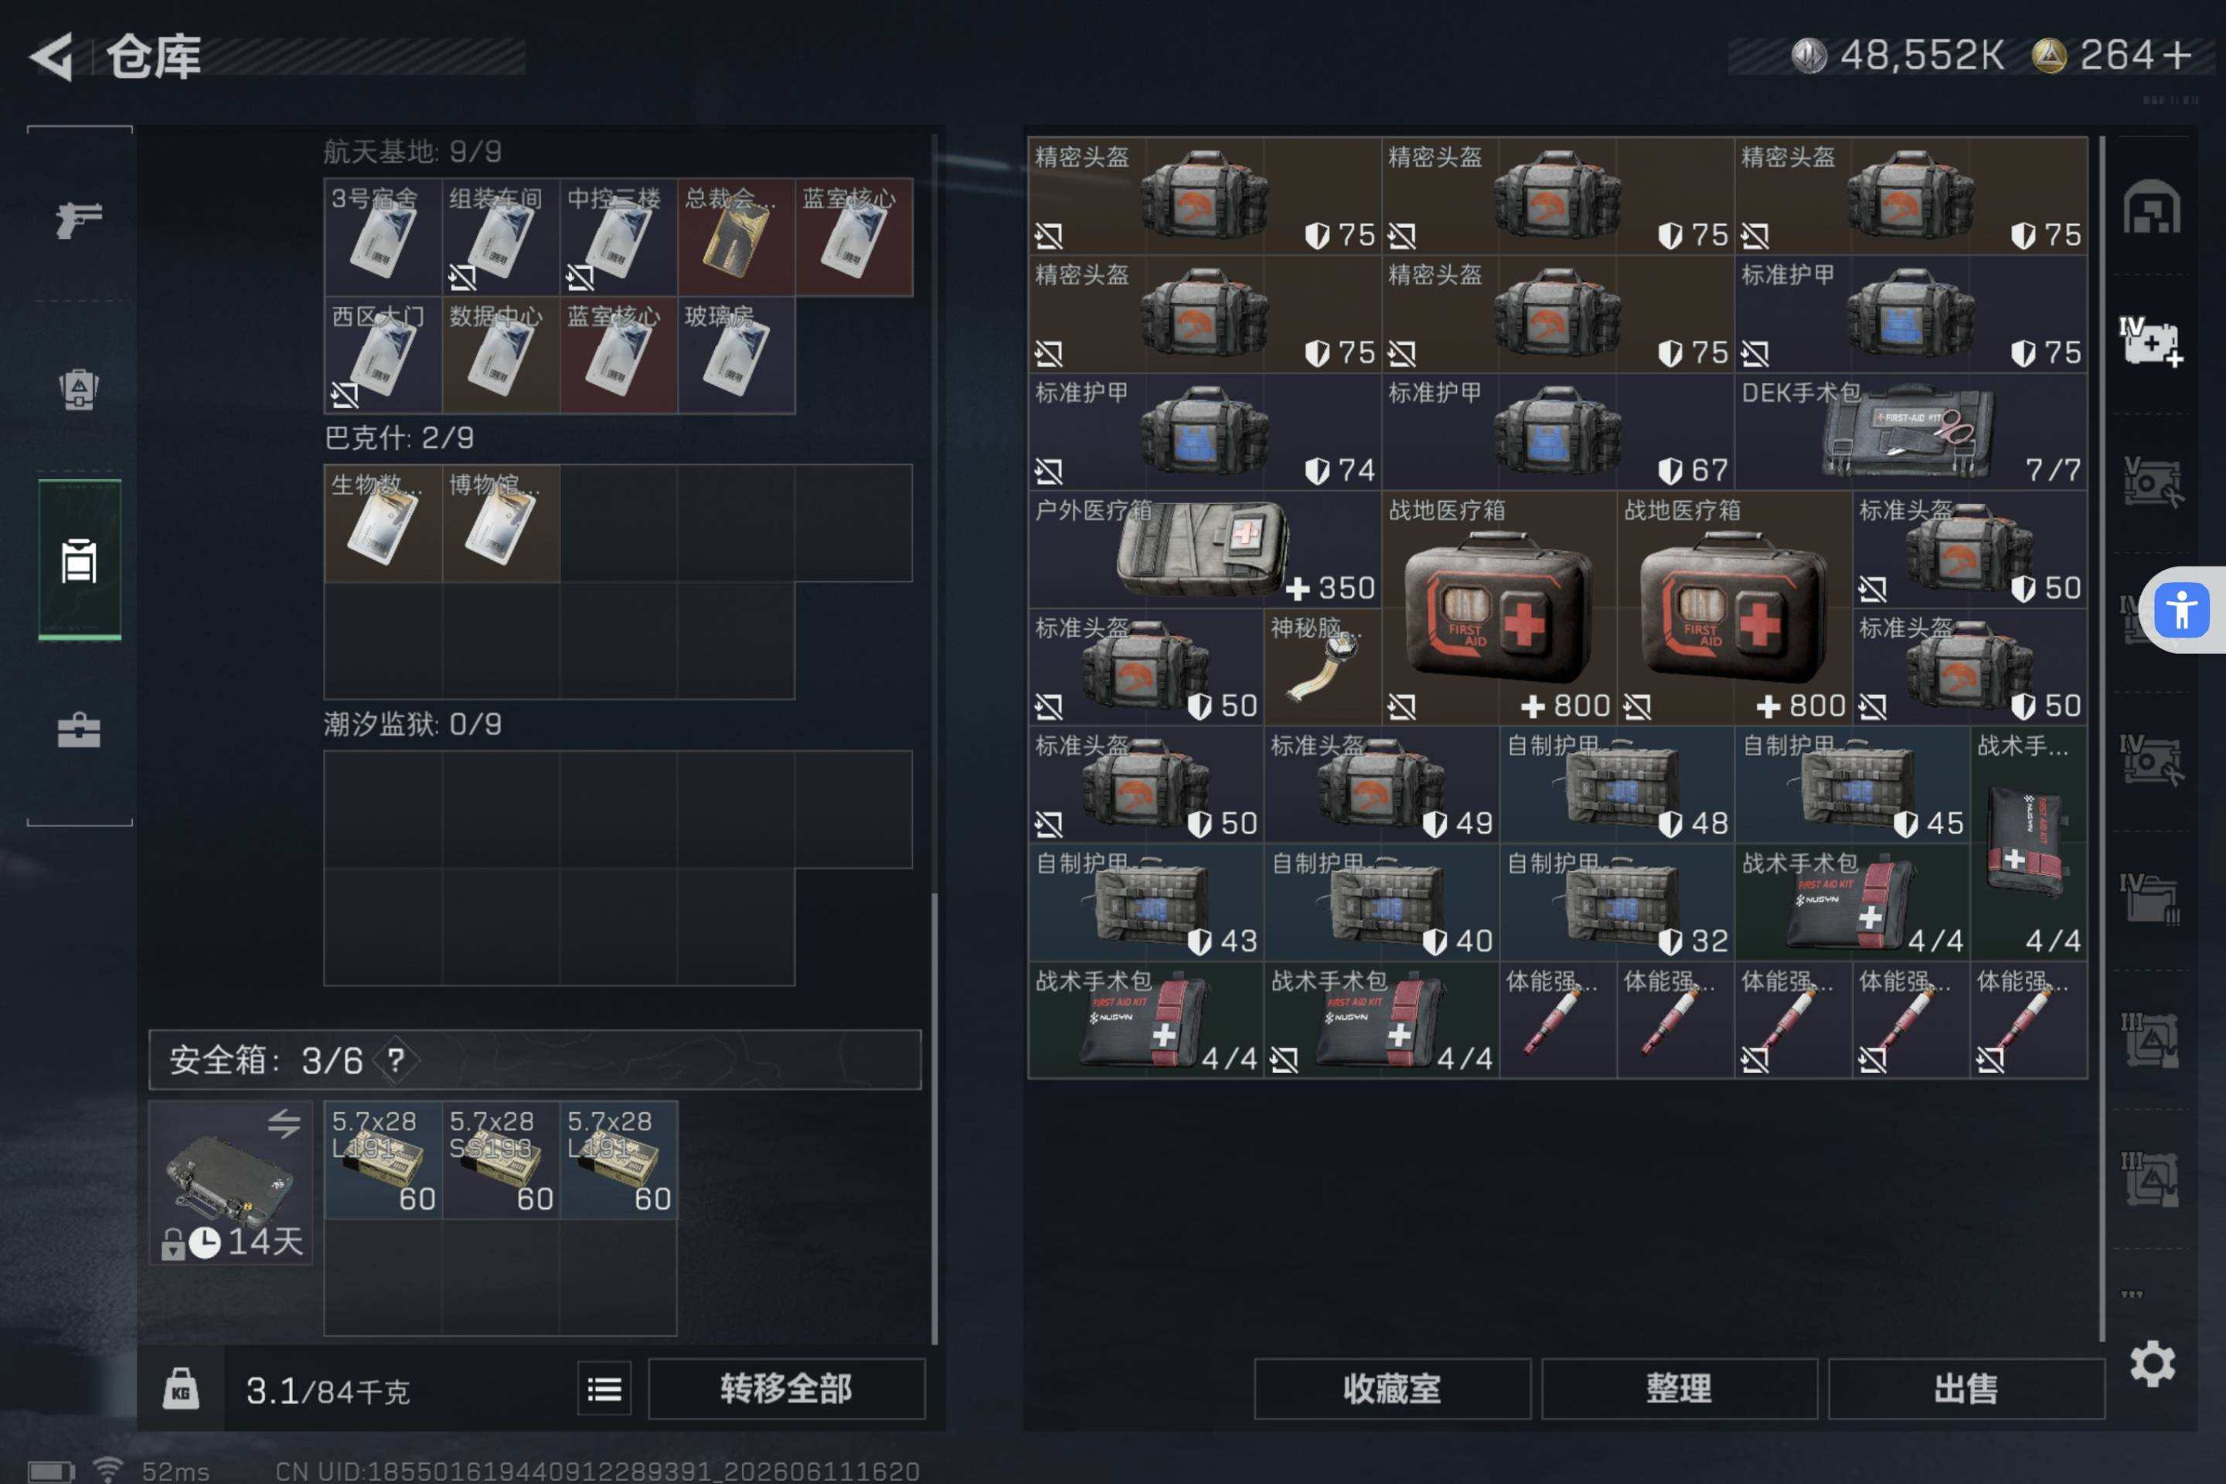The width and height of the screenshot is (2226, 1484).
Task: Swap the secure container using the arrows icon
Action: pyautogui.click(x=283, y=1123)
